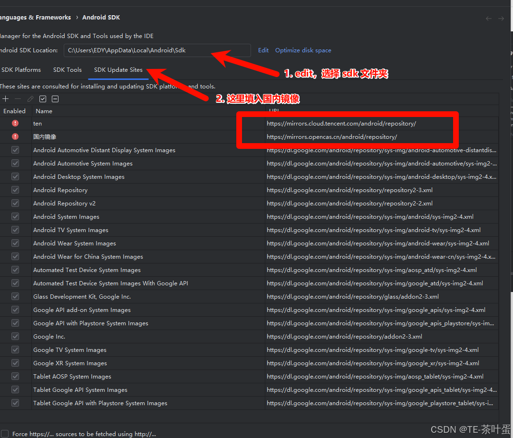513x438 pixels.
Task: Focus the Android SDK Location field
Action: (x=157, y=50)
